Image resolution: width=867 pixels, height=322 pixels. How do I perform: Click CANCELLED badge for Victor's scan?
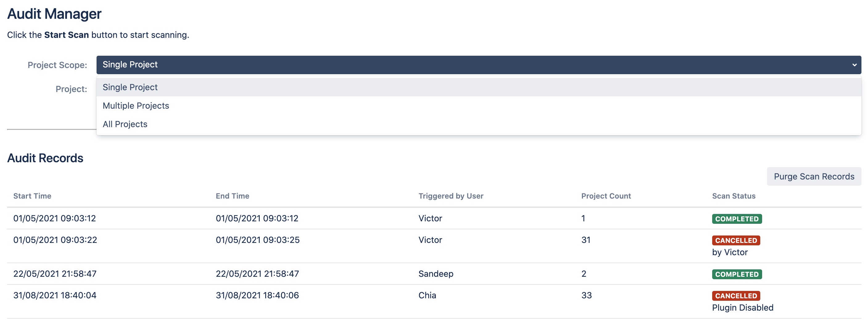click(x=736, y=240)
